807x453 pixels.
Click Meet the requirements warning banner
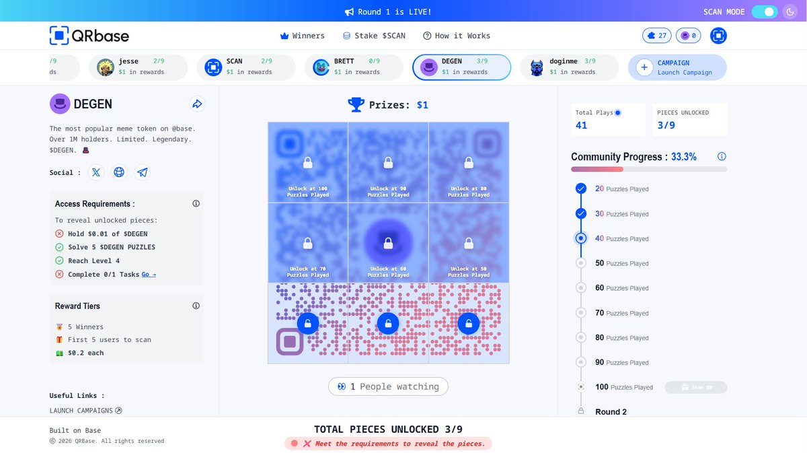click(388, 444)
